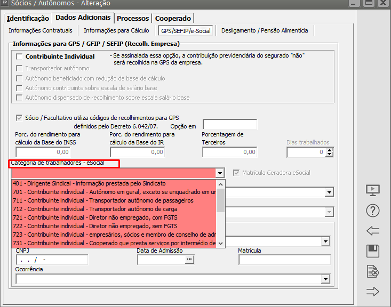Enable the Contribuinte Individual checkbox
This screenshot has width=391, height=307.
click(20, 56)
